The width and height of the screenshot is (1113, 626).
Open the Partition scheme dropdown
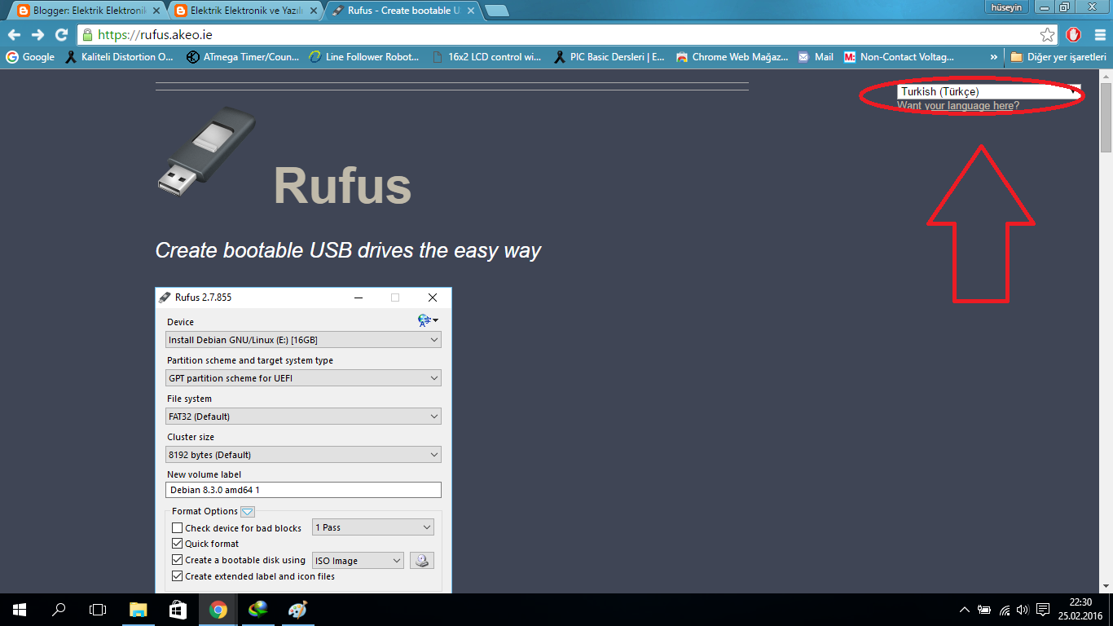pyautogui.click(x=303, y=378)
